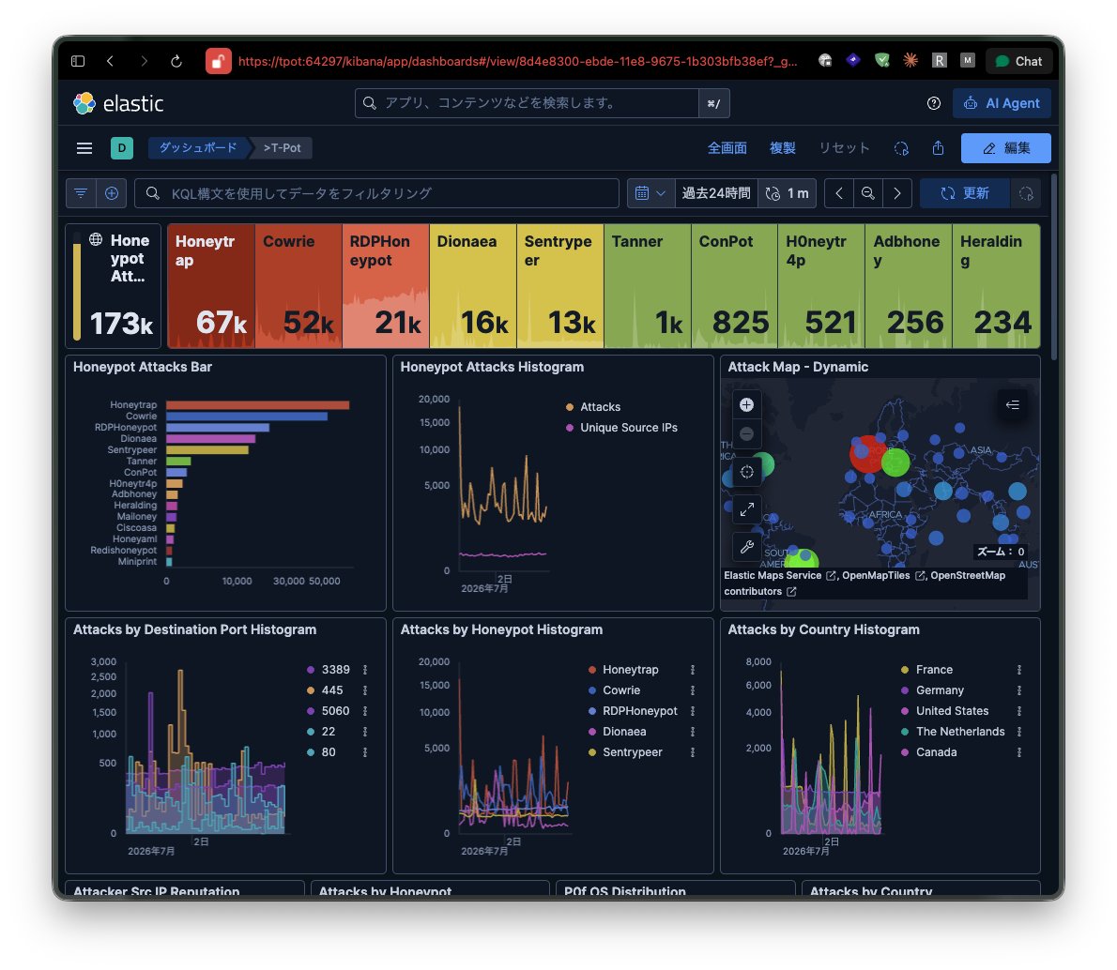
Task: Click the Germany legend color dot
Action: coord(905,690)
